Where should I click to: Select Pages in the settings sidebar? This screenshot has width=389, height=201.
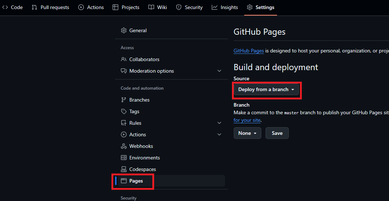pos(136,181)
